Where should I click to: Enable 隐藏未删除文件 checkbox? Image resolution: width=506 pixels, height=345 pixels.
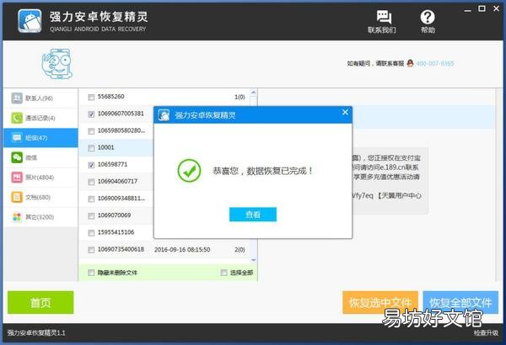point(91,273)
